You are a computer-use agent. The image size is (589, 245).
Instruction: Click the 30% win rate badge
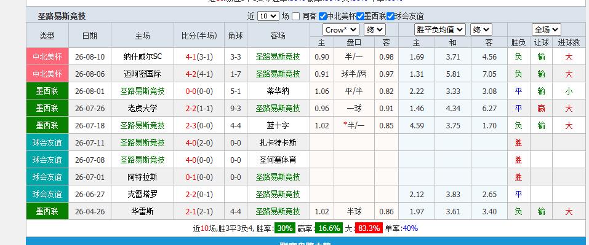pos(285,228)
